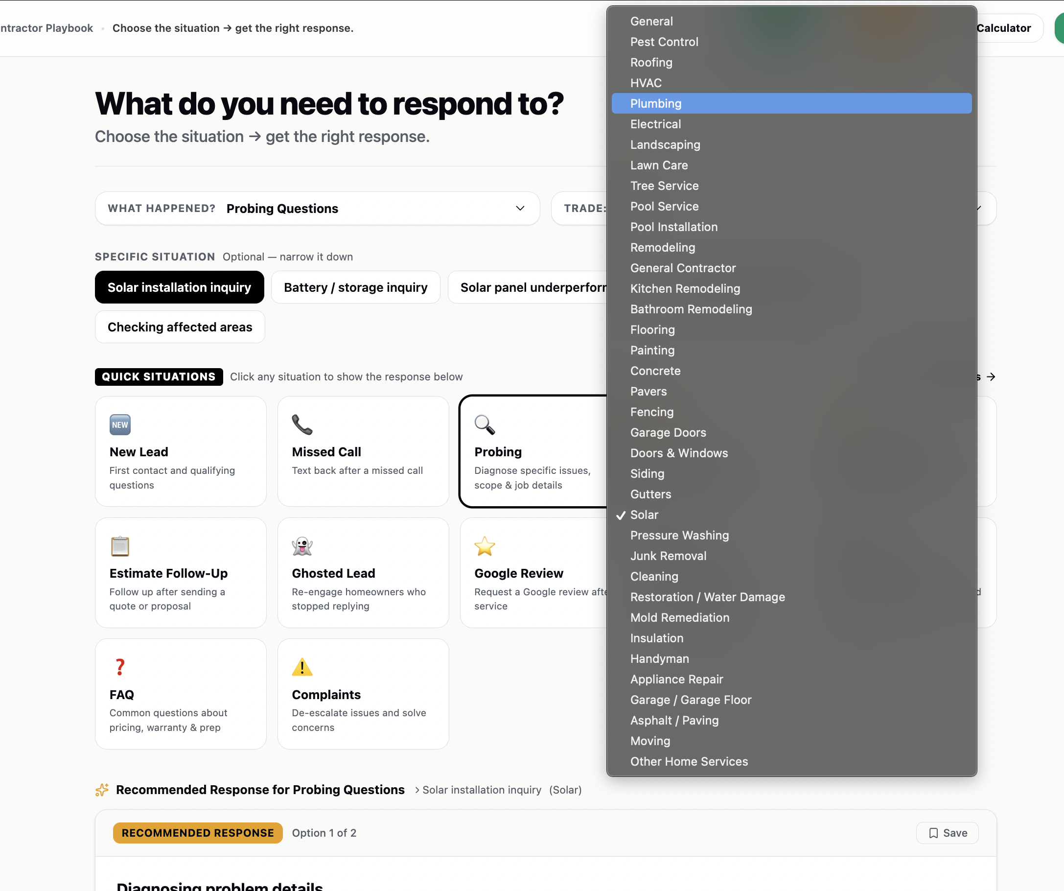Click the NEW badge icon on New Lead
Image resolution: width=1064 pixels, height=891 pixels.
click(x=120, y=425)
